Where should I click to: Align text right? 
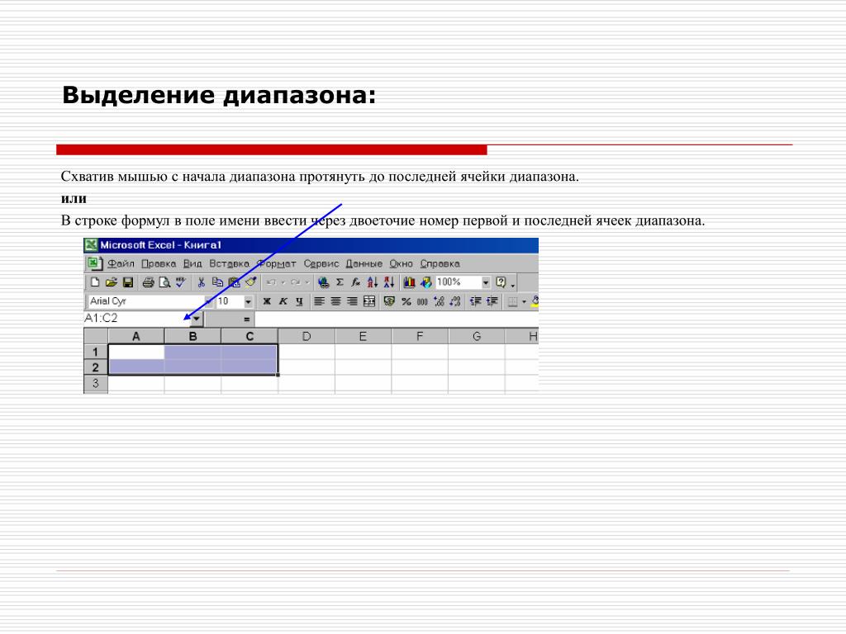point(352,301)
